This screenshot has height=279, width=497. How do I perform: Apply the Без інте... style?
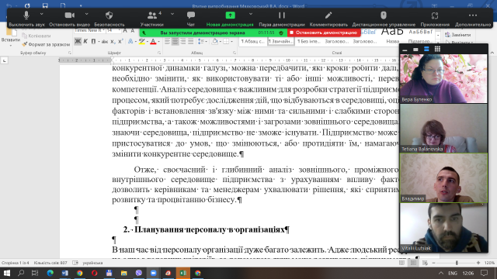point(309,41)
